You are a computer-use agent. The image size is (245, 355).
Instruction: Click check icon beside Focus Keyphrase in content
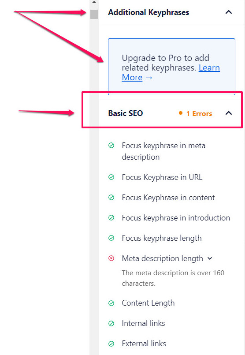(111, 198)
